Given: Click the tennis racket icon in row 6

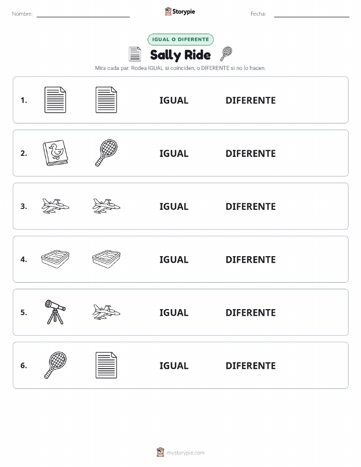Looking at the screenshot, I should tap(55, 365).
